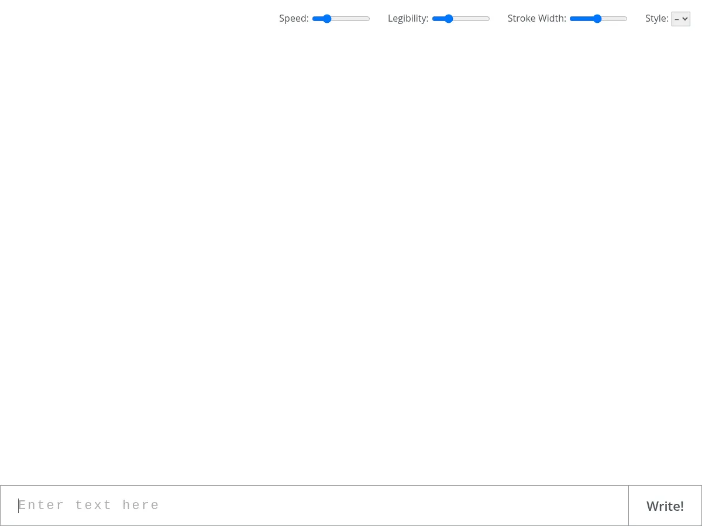
Task: Focus the 'Enter text here' input field
Action: point(314,506)
